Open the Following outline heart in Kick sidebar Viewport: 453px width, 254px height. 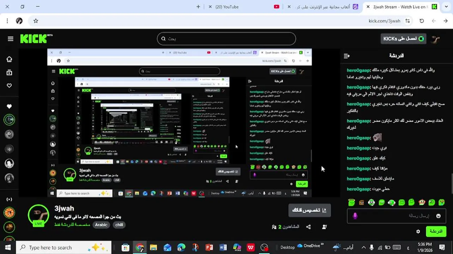pos(9,85)
